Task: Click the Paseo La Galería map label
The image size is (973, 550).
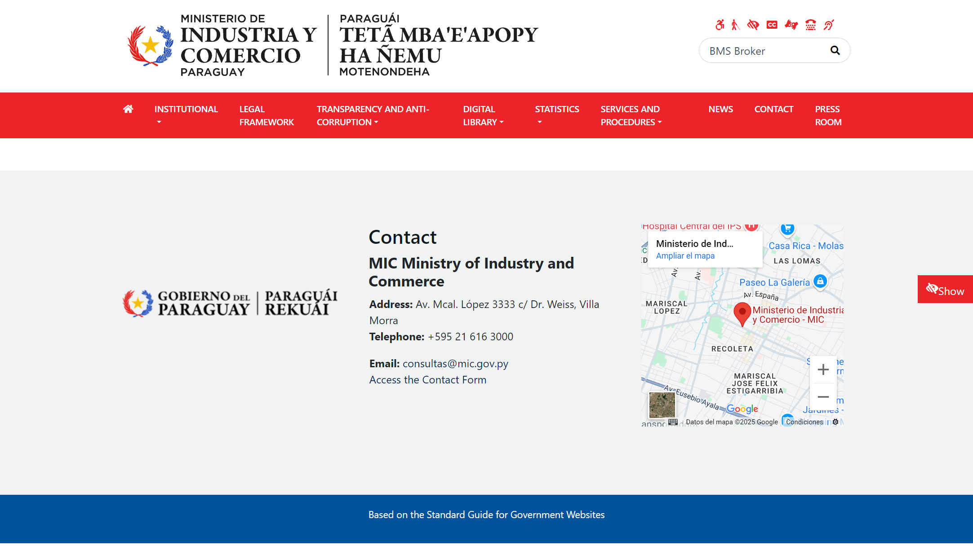Action: [774, 282]
